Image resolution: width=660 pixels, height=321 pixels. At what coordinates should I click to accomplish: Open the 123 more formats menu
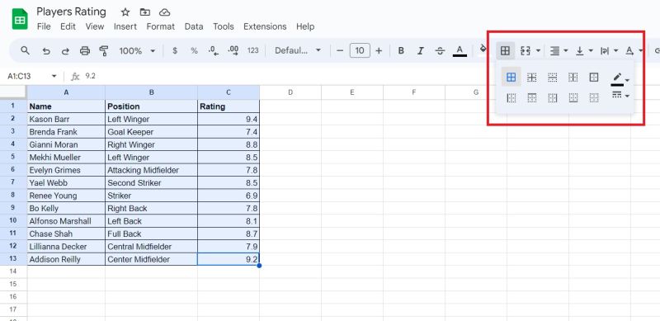pos(253,50)
